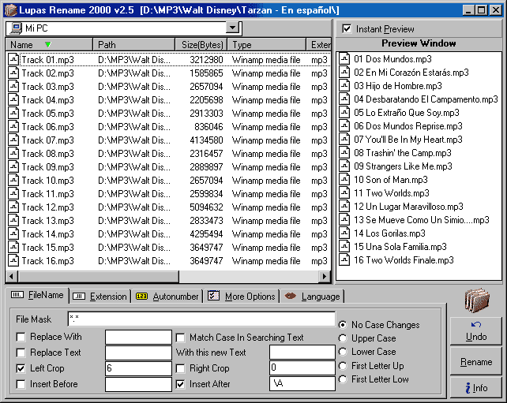Enable the Right Crop checkbox
The height and width of the screenshot is (403, 507).
coord(180,368)
